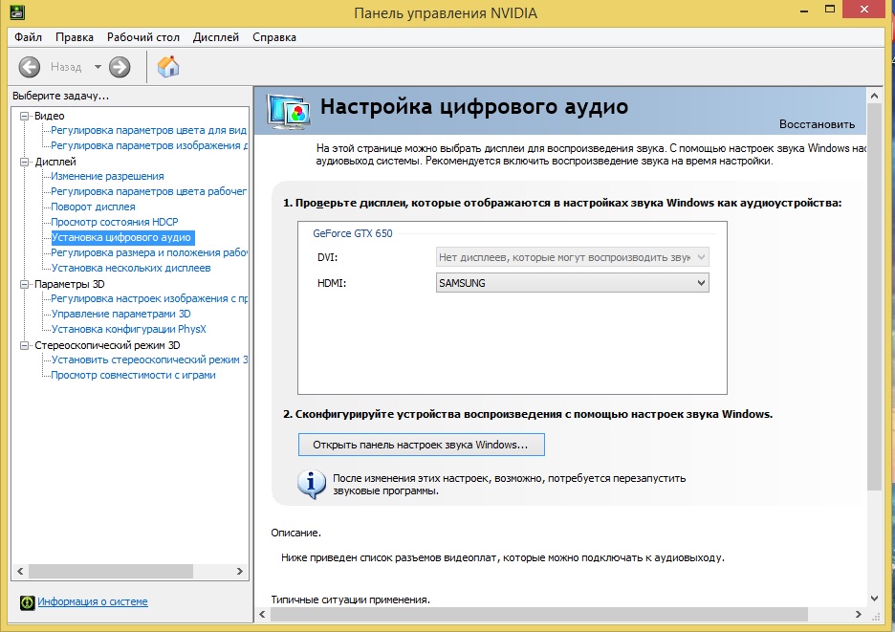
Task: Click main panel vertical scrollbar thumb
Action: (874, 297)
